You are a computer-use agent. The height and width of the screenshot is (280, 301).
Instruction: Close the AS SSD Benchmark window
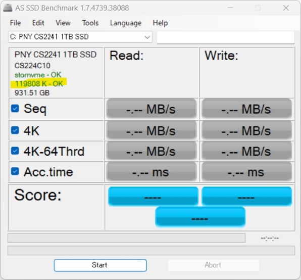(286, 8)
